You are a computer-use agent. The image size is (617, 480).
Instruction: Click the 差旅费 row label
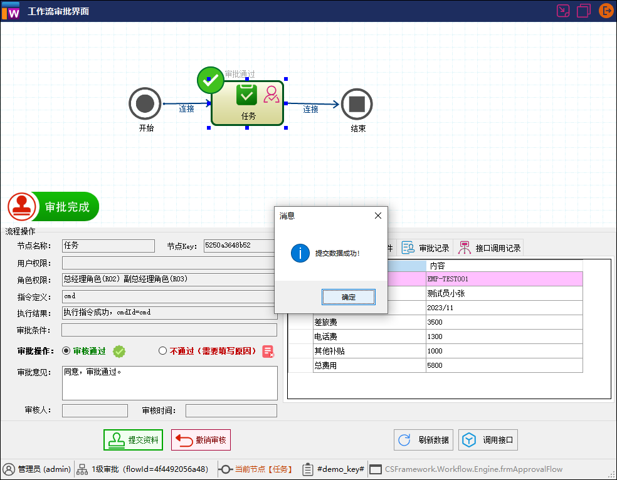click(x=369, y=322)
